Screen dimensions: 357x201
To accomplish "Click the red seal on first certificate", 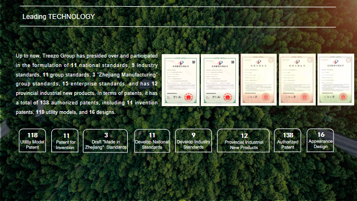I will coord(189,97).
